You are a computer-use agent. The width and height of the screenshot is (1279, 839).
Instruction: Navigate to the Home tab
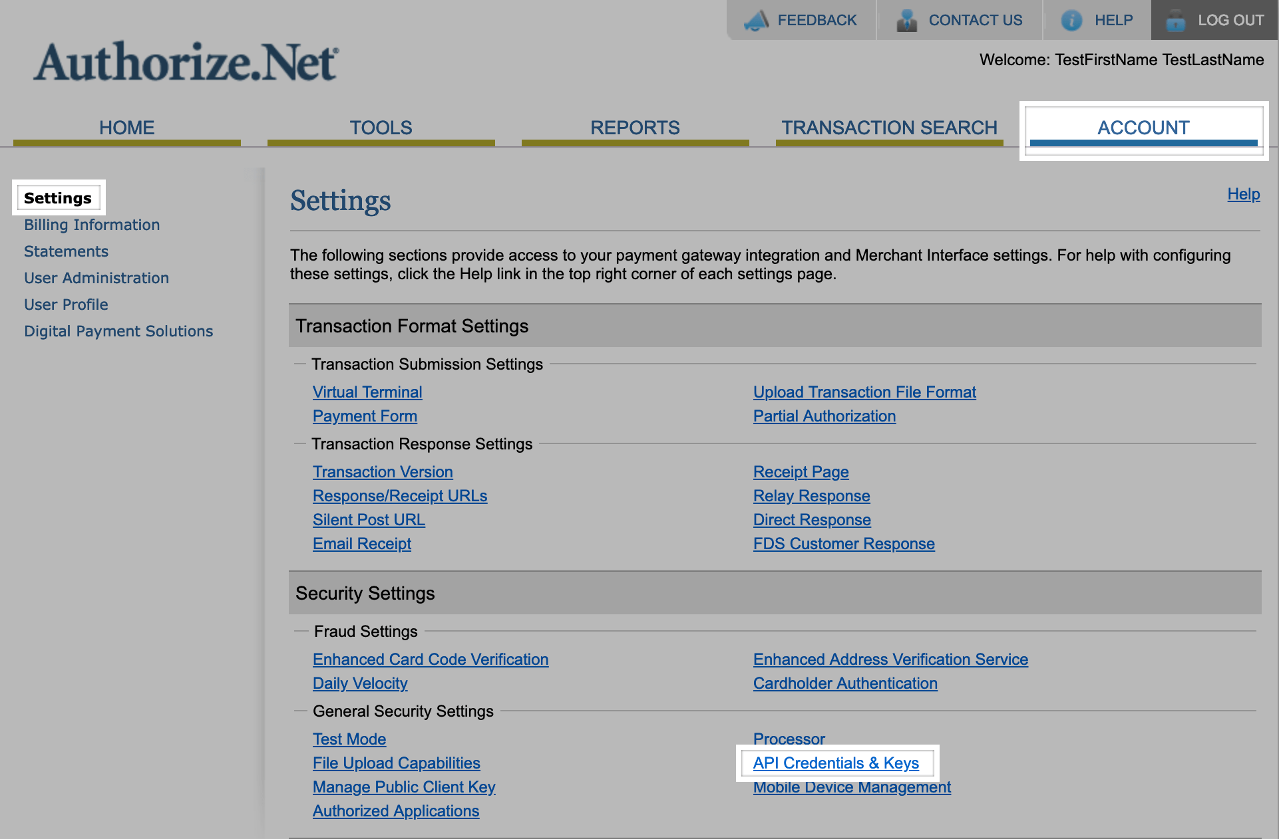click(x=126, y=128)
